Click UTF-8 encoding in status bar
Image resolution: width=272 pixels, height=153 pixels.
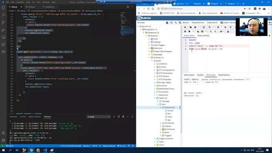click(94, 146)
